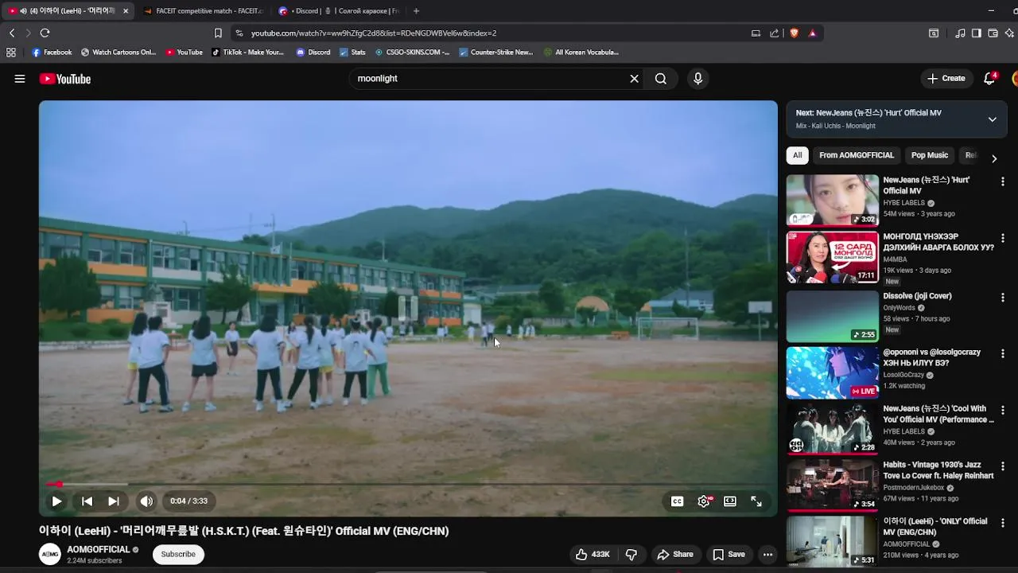
Task: Open options for NewJeans 'Hurt' video
Action: click(x=1002, y=182)
